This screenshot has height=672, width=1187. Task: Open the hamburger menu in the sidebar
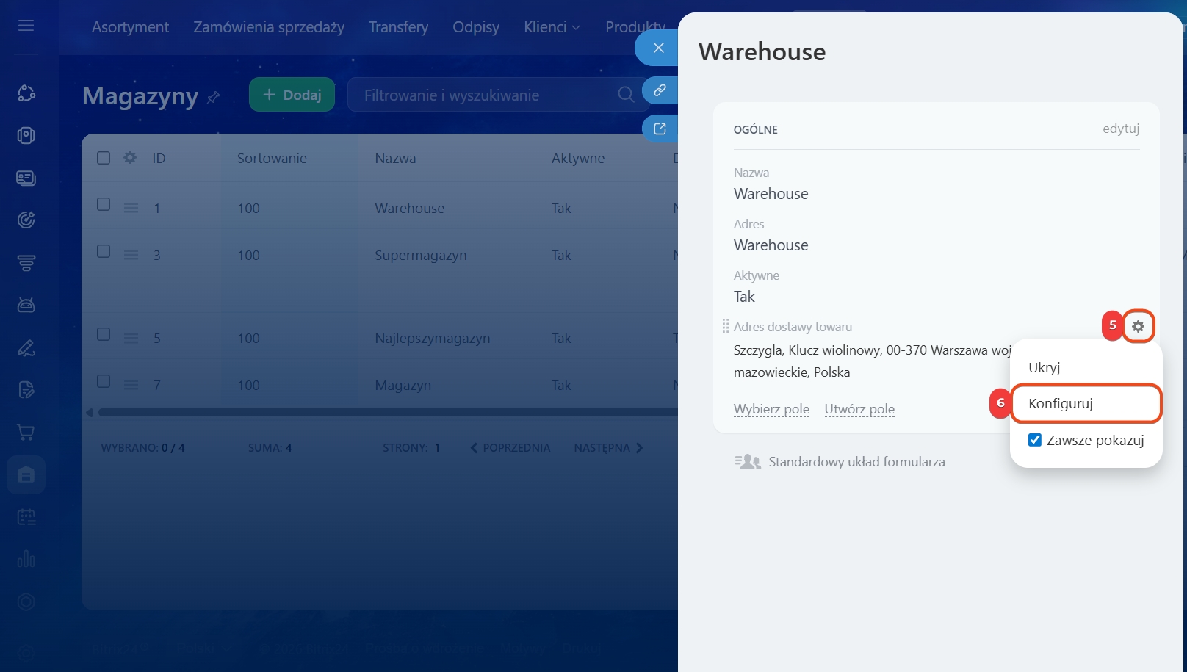(26, 26)
